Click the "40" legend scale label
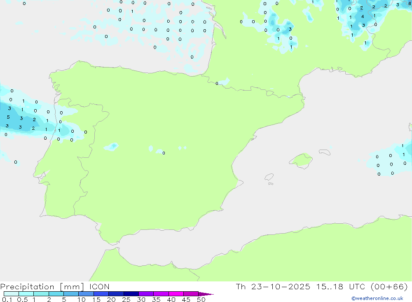Viewport: 412px width, 302px height. pyautogui.click(x=171, y=300)
